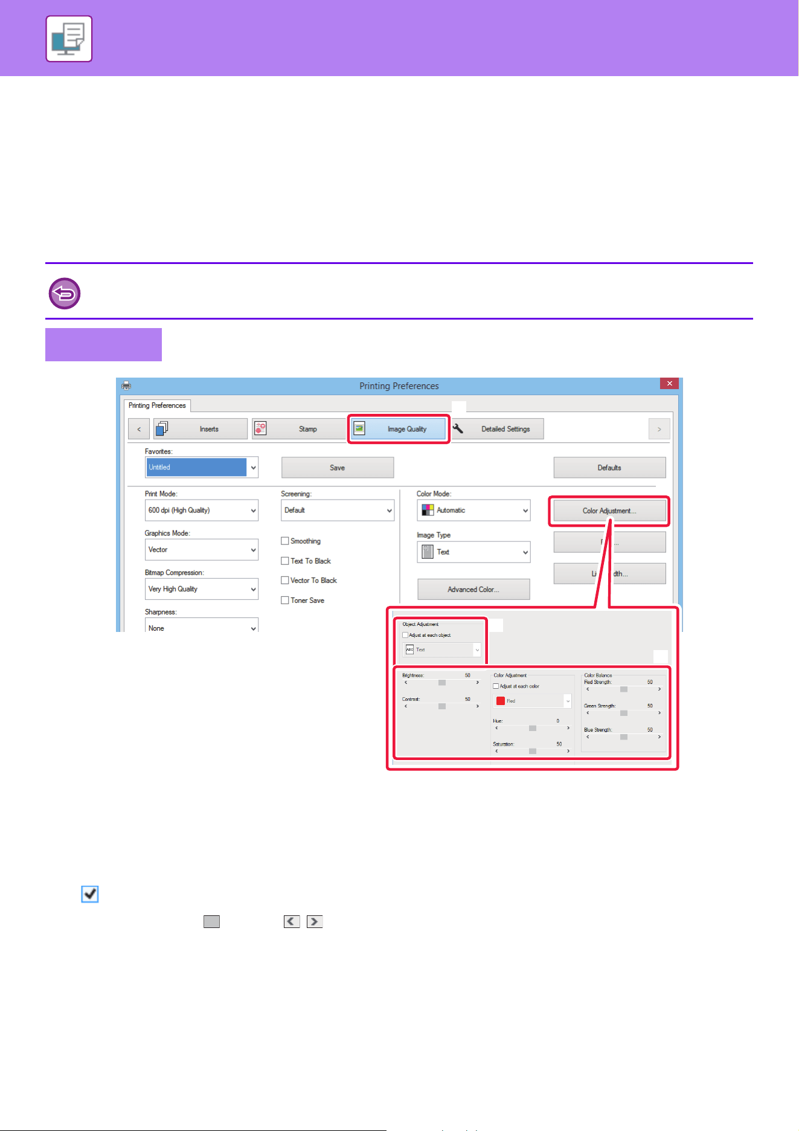Click the Stamp tab's stamp icon
The image size is (799, 1131).
pyautogui.click(x=260, y=428)
